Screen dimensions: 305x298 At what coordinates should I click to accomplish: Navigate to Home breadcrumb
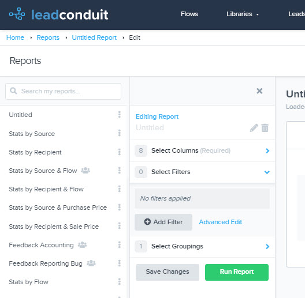[15, 37]
